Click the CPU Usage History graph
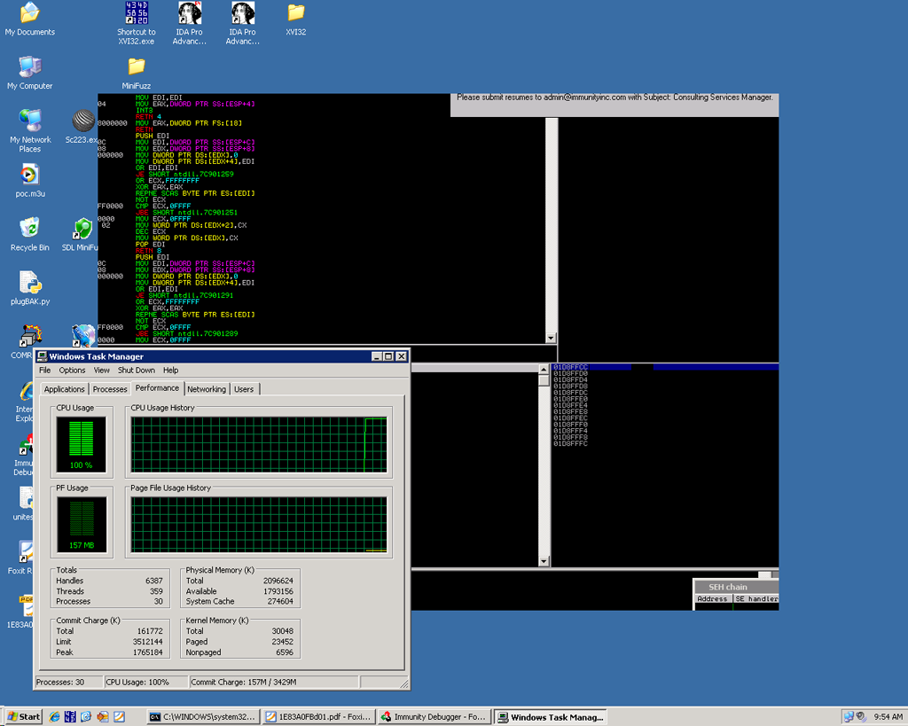This screenshot has width=908, height=726. point(259,445)
